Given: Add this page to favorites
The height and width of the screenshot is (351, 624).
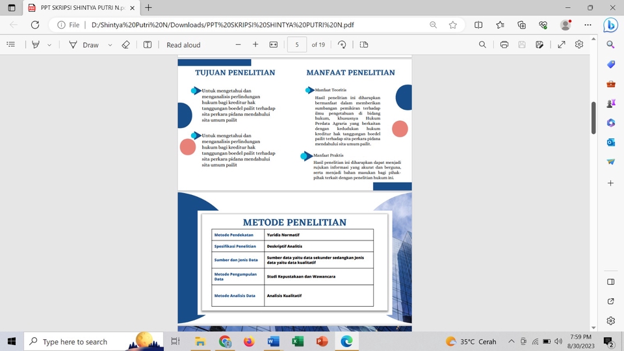Looking at the screenshot, I should pos(453,25).
